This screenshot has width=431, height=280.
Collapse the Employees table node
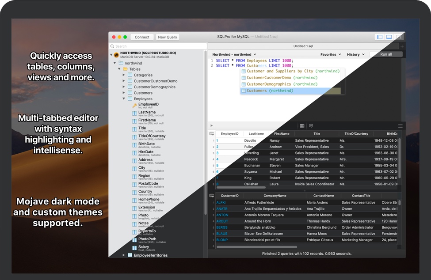[124, 99]
